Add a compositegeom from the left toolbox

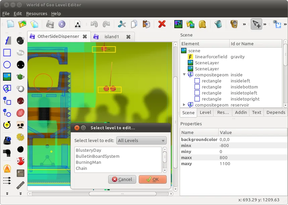point(7,89)
